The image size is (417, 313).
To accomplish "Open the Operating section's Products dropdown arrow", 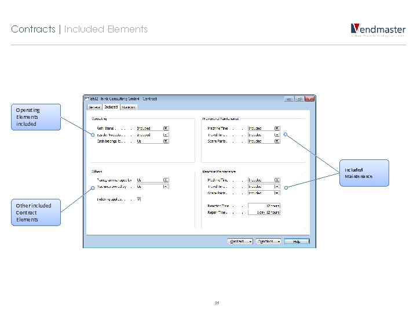I will 166,134.
